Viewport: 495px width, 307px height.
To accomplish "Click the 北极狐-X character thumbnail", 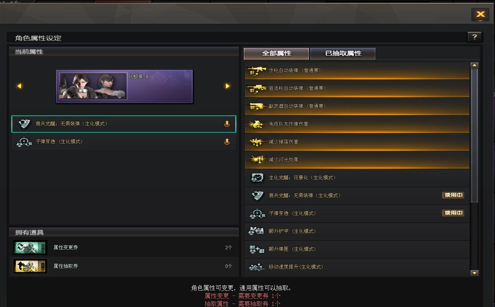I will [x=93, y=86].
